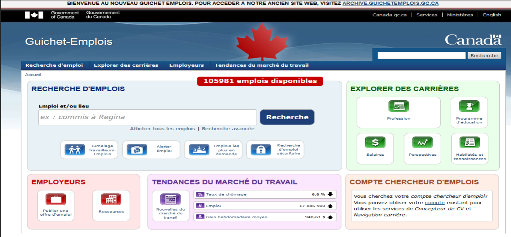Click the Publier une offre d'emploi icon
Viewport: 511px width, 237px height.
(55, 199)
